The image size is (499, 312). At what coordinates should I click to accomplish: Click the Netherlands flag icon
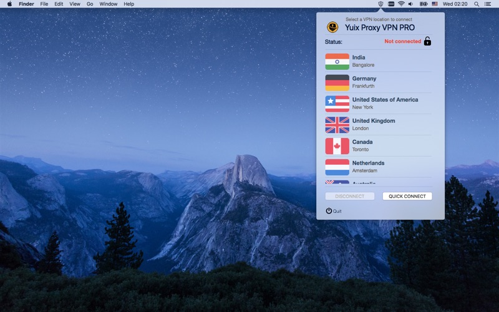tap(337, 167)
